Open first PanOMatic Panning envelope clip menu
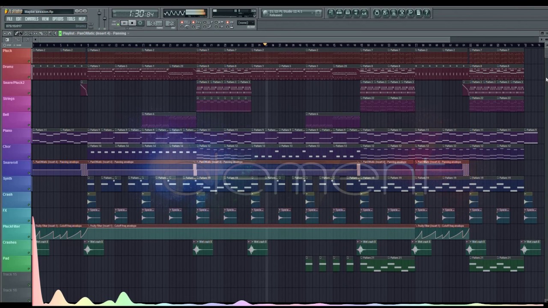The height and width of the screenshot is (308, 548). 34,162
